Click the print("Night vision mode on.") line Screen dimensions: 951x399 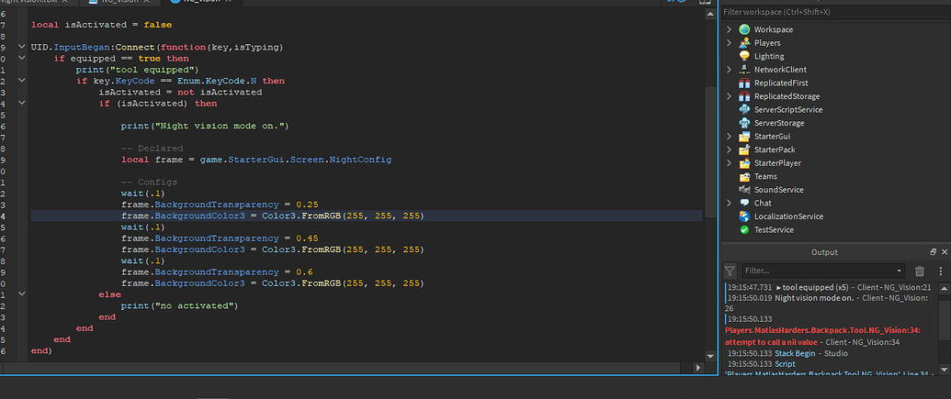[x=205, y=126]
